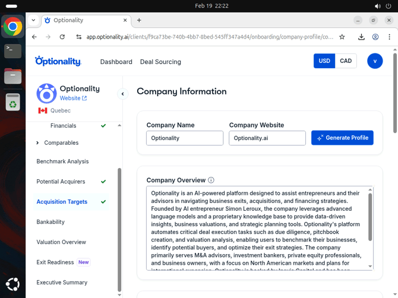Screen dimensions: 398x298
Task: Open Google Chrome from the dock
Action: coord(12,26)
